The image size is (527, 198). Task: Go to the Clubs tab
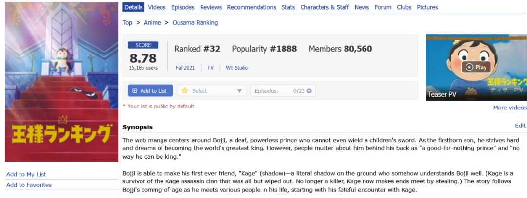(404, 7)
